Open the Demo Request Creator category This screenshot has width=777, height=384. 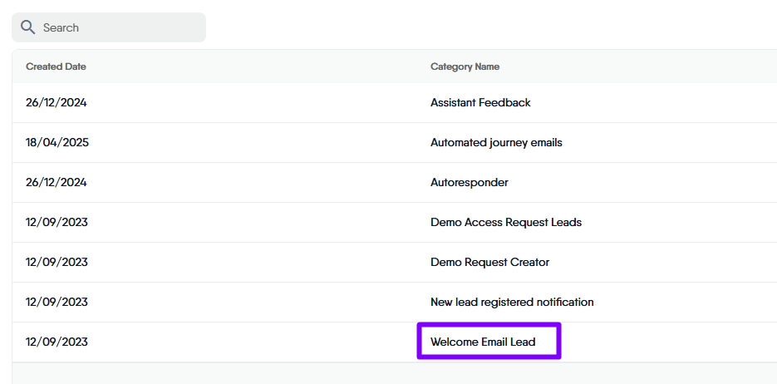(489, 263)
